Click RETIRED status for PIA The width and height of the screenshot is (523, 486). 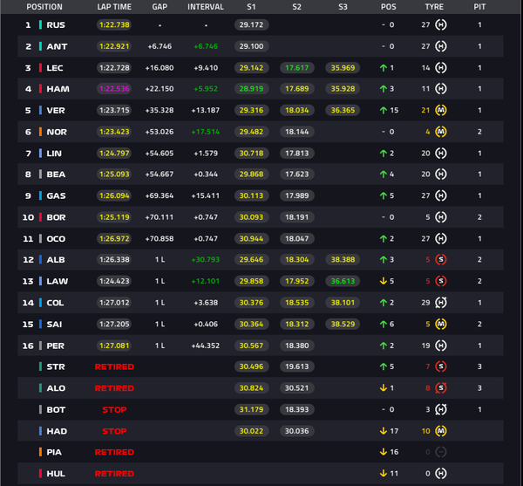coord(114,452)
